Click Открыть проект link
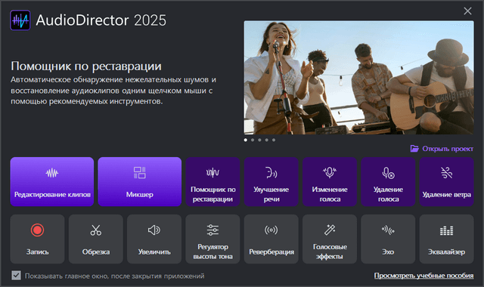 click(x=442, y=149)
